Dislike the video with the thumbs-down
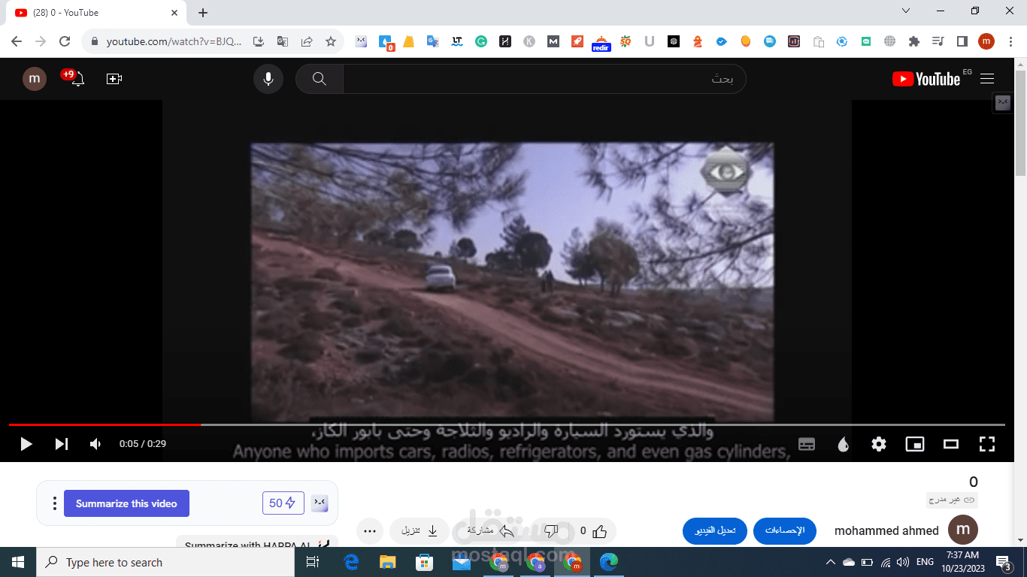The height and width of the screenshot is (577, 1027). (x=551, y=530)
